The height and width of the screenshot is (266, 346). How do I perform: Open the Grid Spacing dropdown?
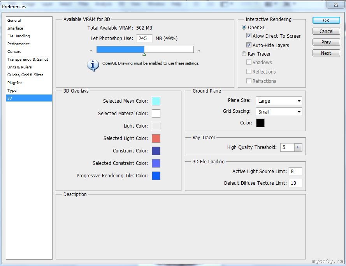coord(279,112)
